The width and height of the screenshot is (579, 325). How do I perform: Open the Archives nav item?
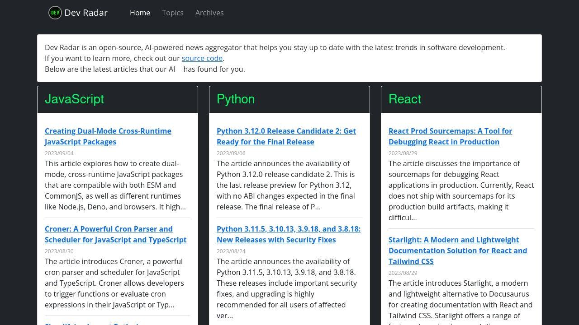[x=209, y=13]
